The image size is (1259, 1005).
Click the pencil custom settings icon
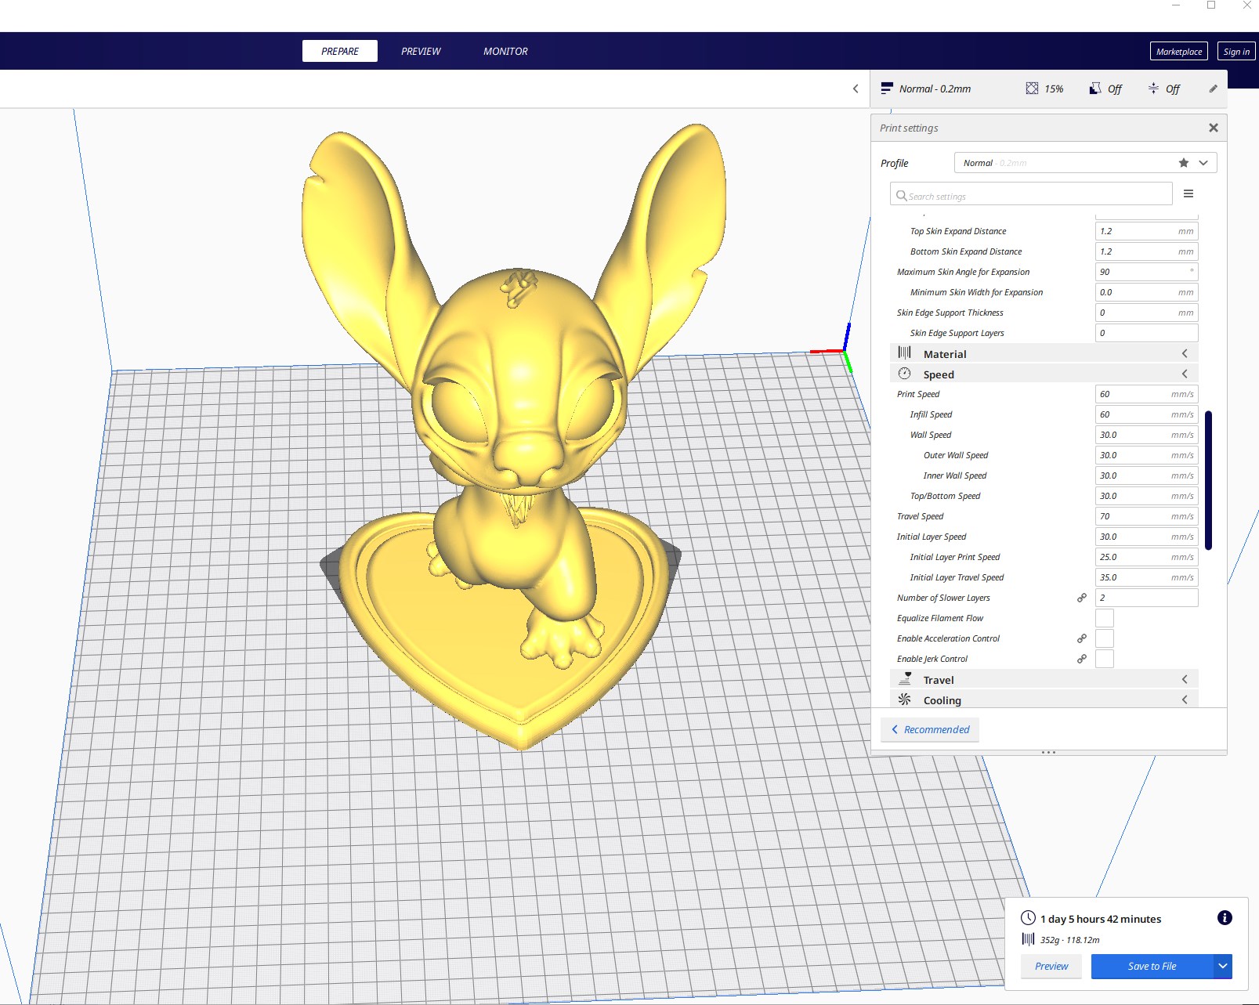(x=1213, y=89)
